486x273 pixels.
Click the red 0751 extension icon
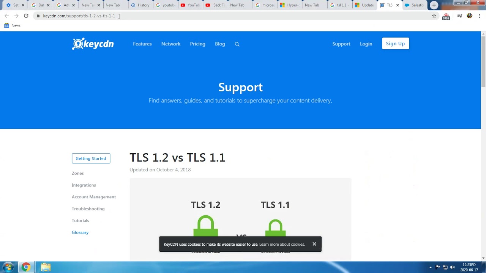[x=446, y=16]
